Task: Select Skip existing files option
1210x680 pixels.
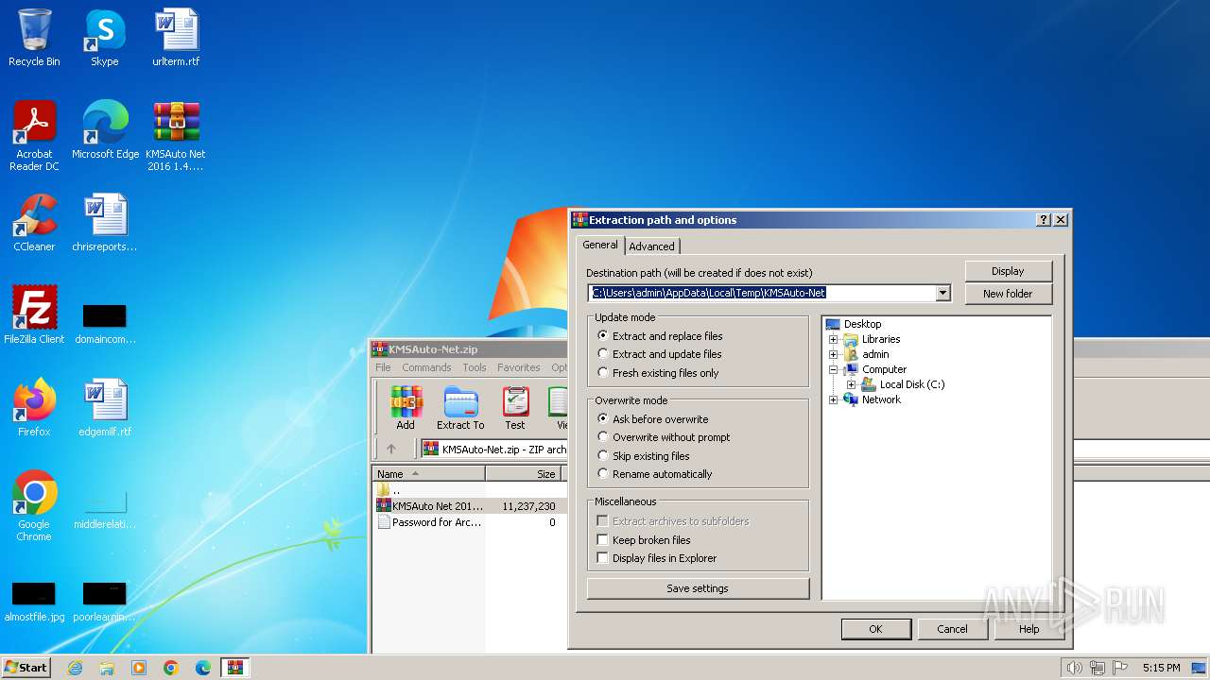Action: 644,456
